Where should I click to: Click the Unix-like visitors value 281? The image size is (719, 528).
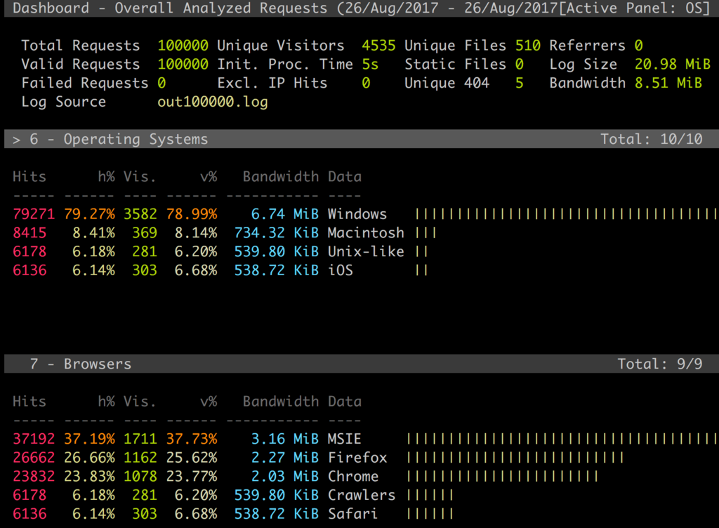[x=145, y=251]
